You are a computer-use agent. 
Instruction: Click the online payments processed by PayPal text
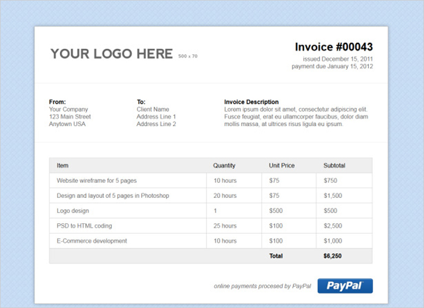262,286
